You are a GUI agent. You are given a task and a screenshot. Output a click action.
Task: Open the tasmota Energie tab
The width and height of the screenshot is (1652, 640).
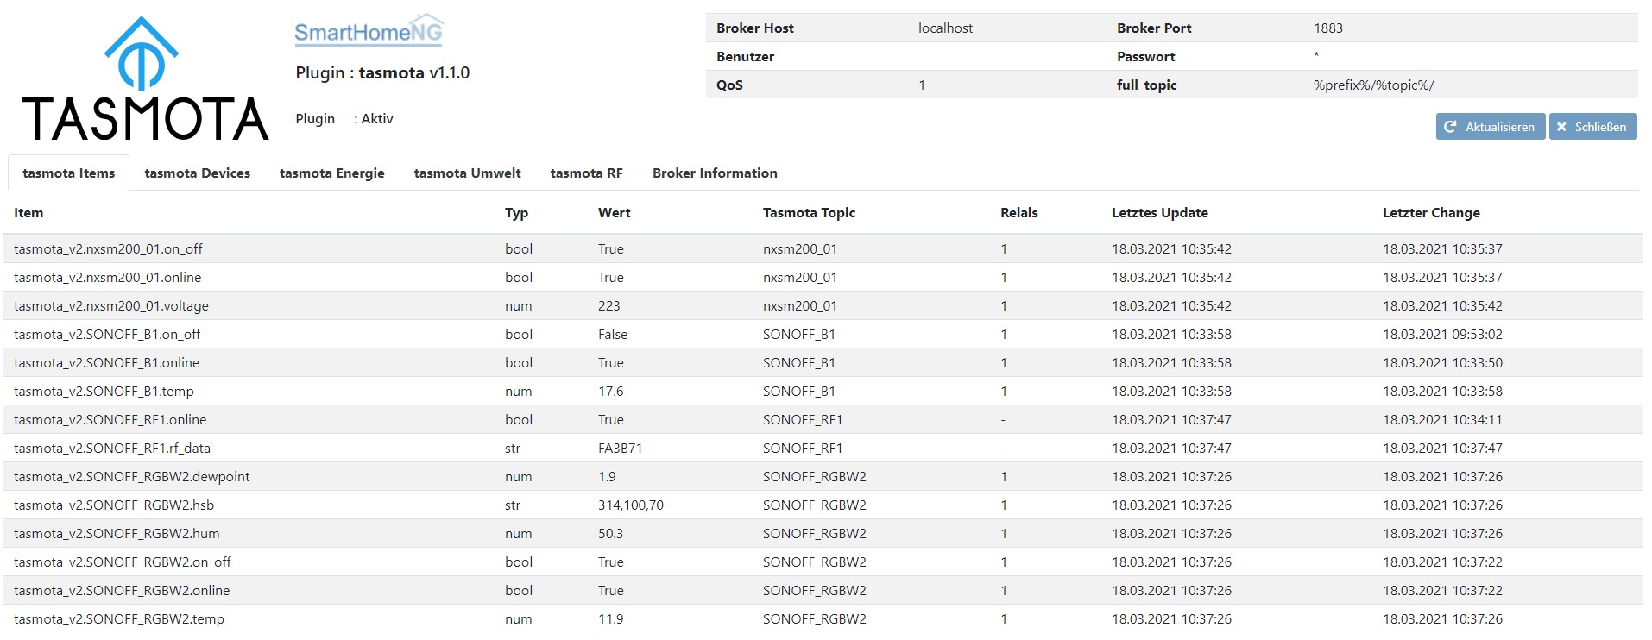tap(332, 173)
